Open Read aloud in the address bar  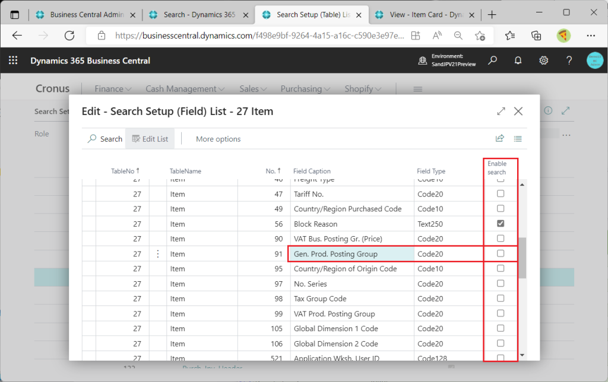(437, 36)
